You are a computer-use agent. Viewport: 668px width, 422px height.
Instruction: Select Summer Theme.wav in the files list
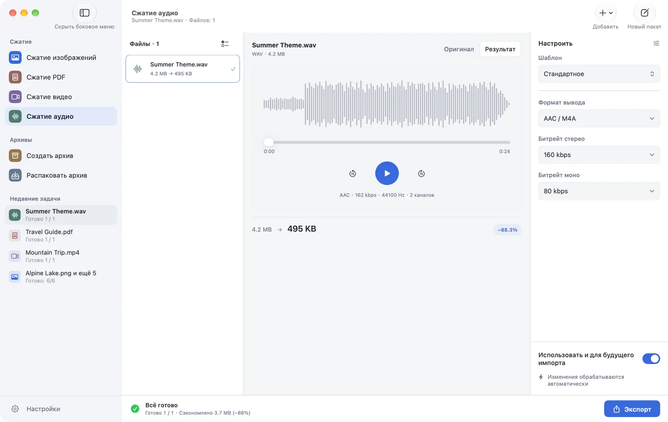click(183, 69)
